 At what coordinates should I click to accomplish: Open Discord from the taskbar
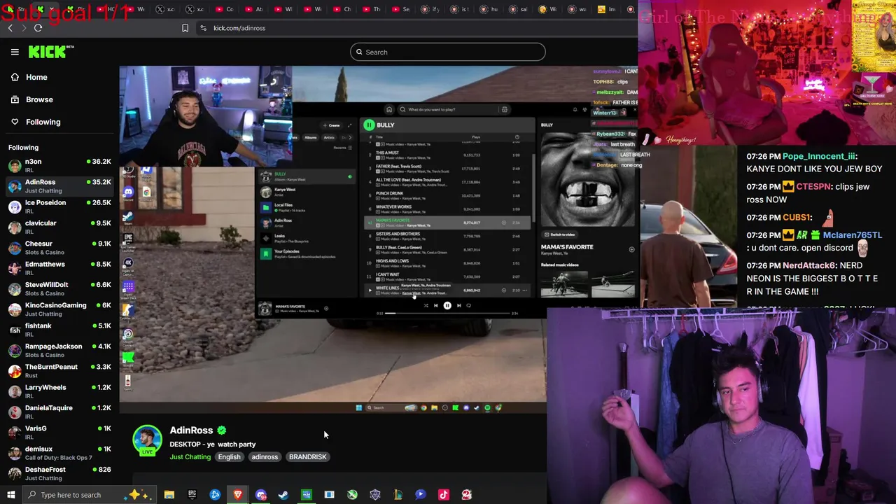click(261, 495)
